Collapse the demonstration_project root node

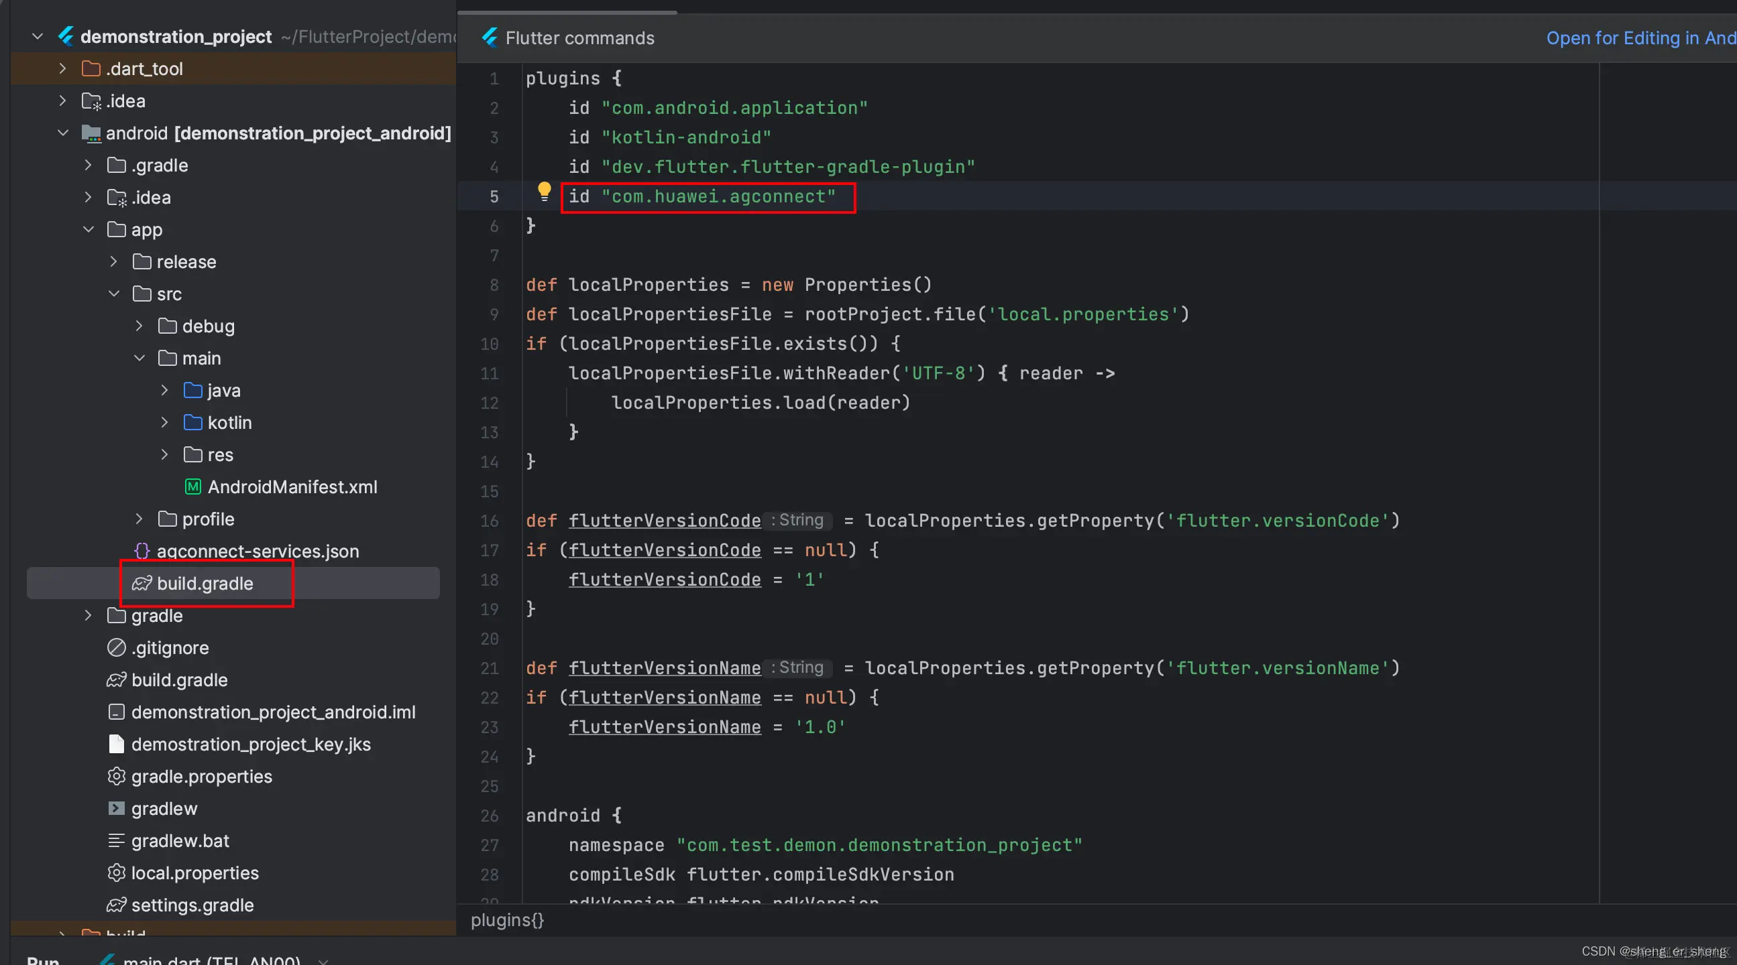click(x=38, y=36)
